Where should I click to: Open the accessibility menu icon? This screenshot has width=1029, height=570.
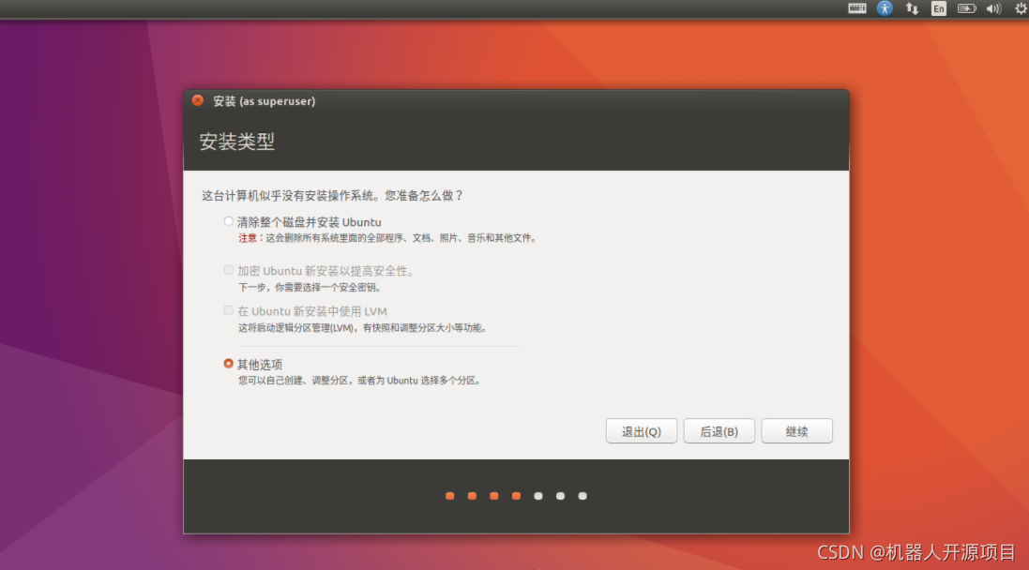[x=885, y=8]
